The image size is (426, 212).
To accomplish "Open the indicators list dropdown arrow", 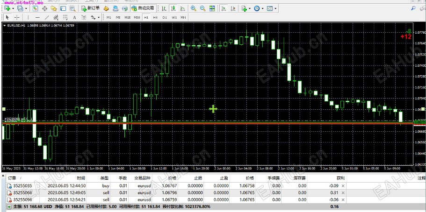I will coord(249,9).
